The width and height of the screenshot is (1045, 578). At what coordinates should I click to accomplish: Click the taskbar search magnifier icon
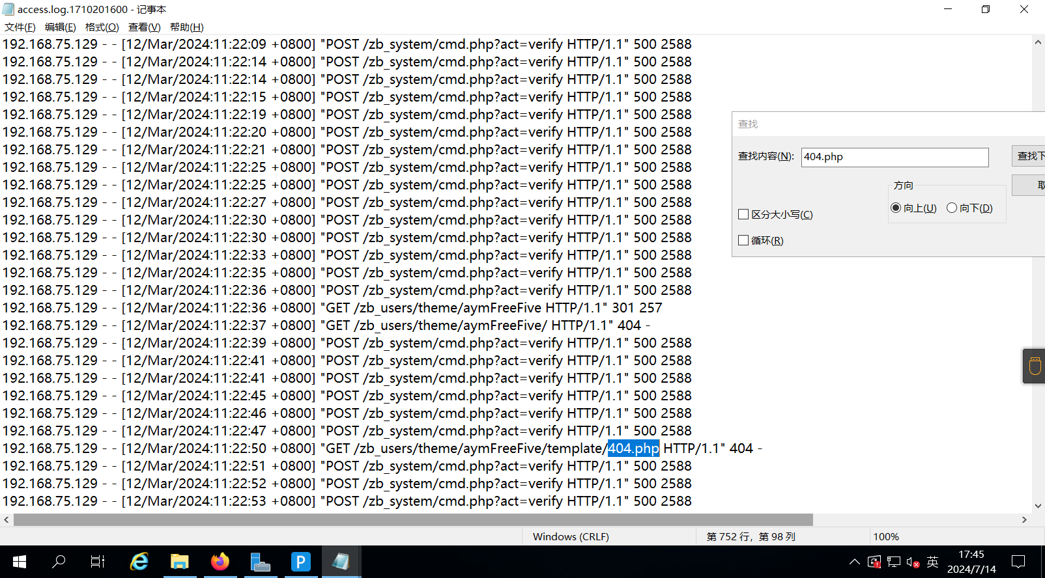pyautogui.click(x=59, y=561)
